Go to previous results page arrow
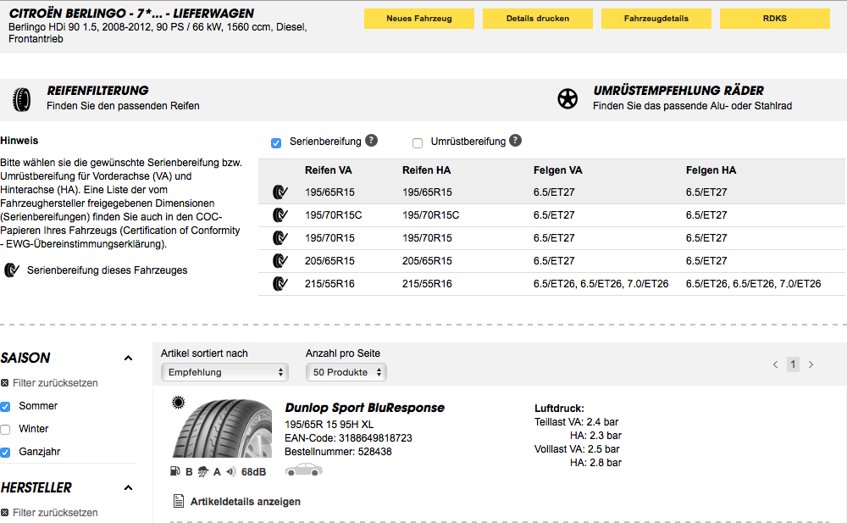This screenshot has height=523, width=847. tap(775, 364)
